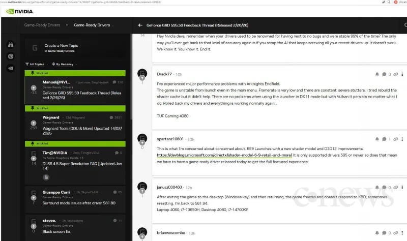
Task: Open the All Topics filter dropdown
Action: pos(37,64)
